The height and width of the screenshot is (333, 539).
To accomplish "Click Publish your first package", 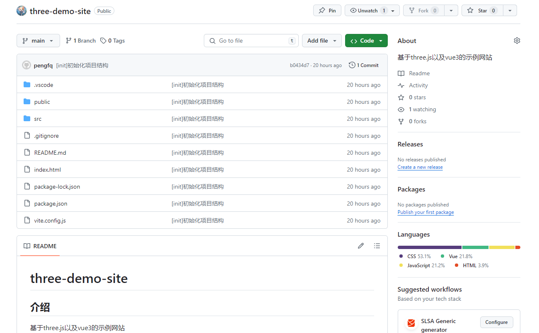I will pos(425,212).
